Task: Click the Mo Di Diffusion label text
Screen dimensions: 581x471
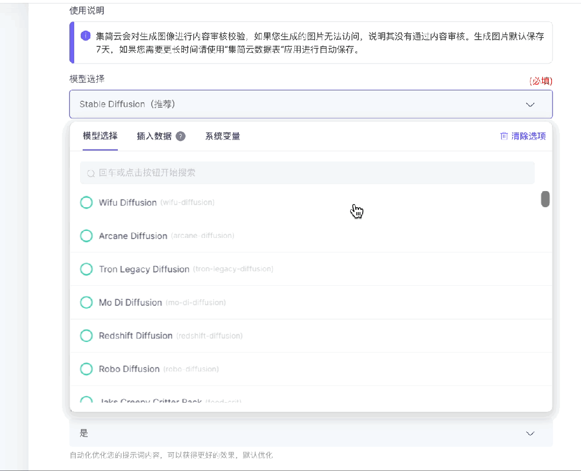Action: 130,303
